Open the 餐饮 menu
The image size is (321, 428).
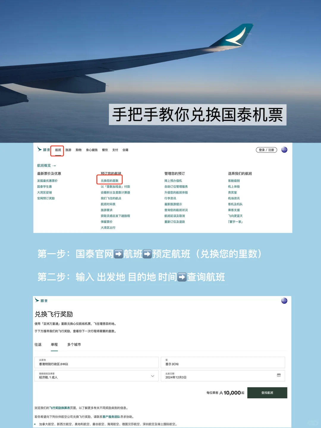[x=105, y=150]
